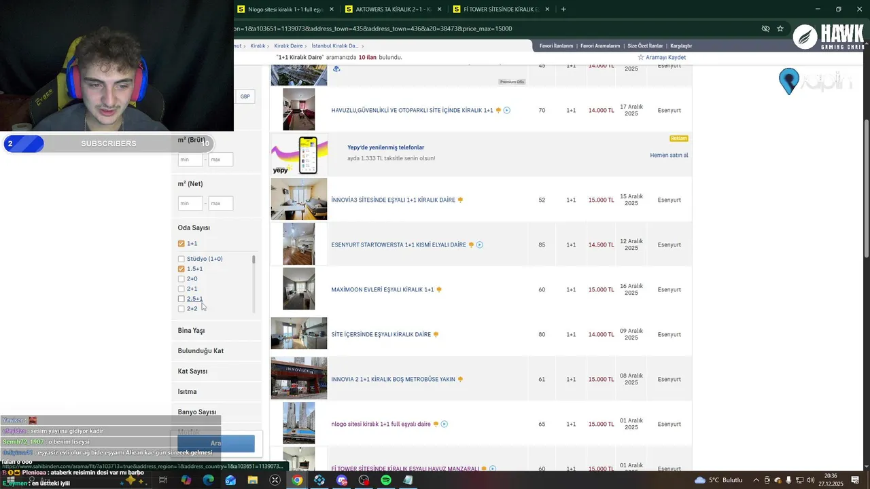
Task: Open Karşılaştır menu item
Action: pyautogui.click(x=681, y=46)
